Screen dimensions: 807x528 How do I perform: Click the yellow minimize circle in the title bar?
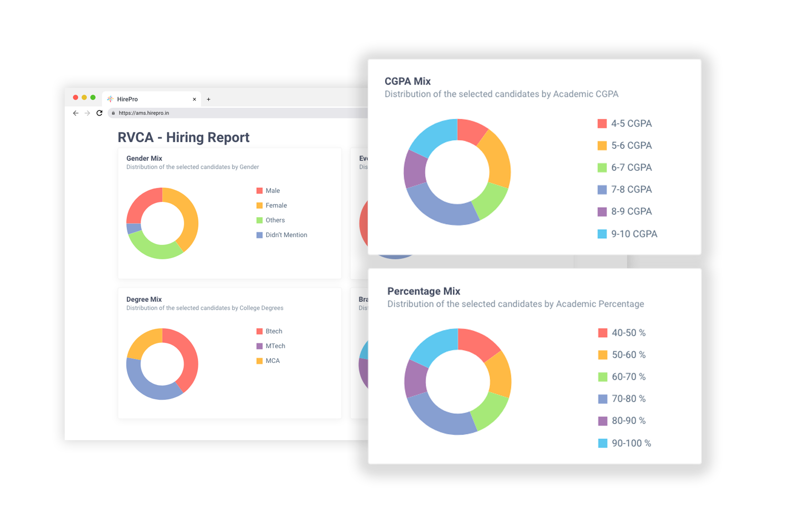(84, 97)
